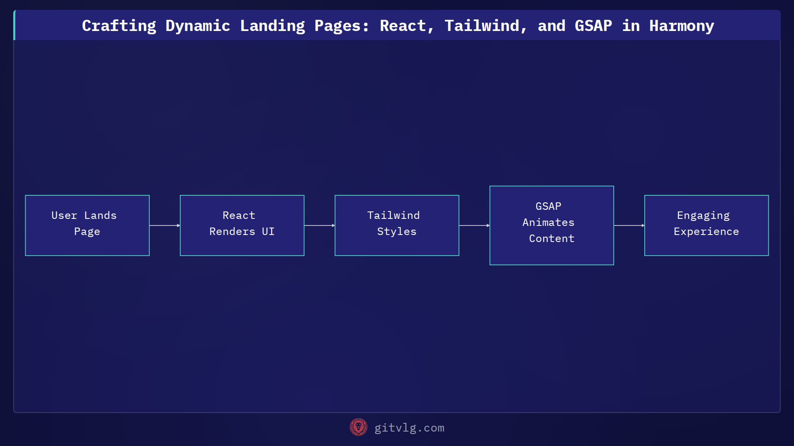Click the gitvlg lion logo icon

pyautogui.click(x=358, y=427)
